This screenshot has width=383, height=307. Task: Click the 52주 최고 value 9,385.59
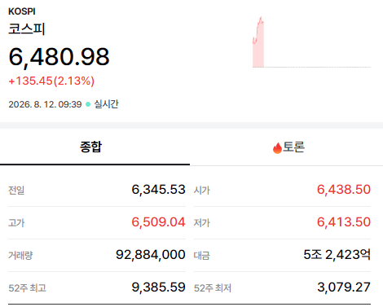point(158,287)
